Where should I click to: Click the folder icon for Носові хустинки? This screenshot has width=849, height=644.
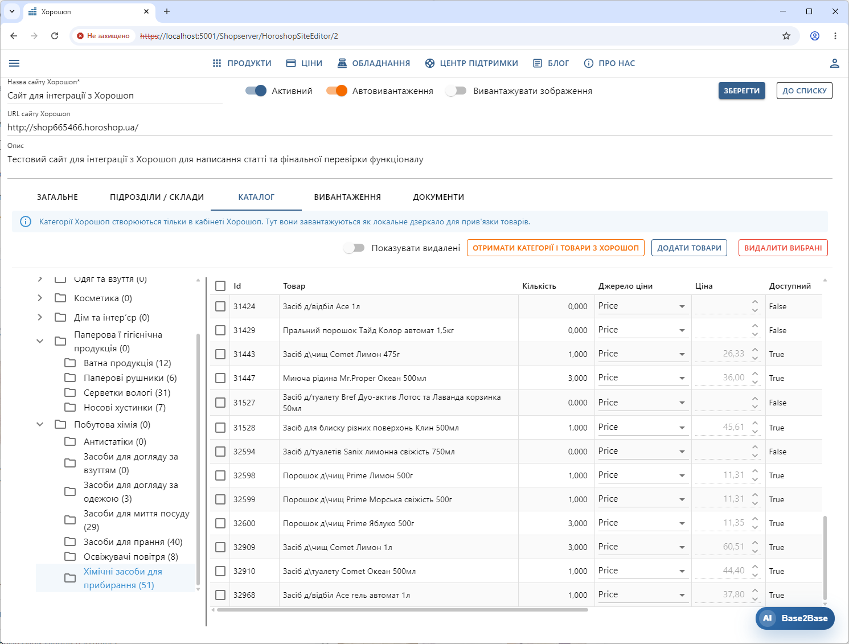coord(70,407)
